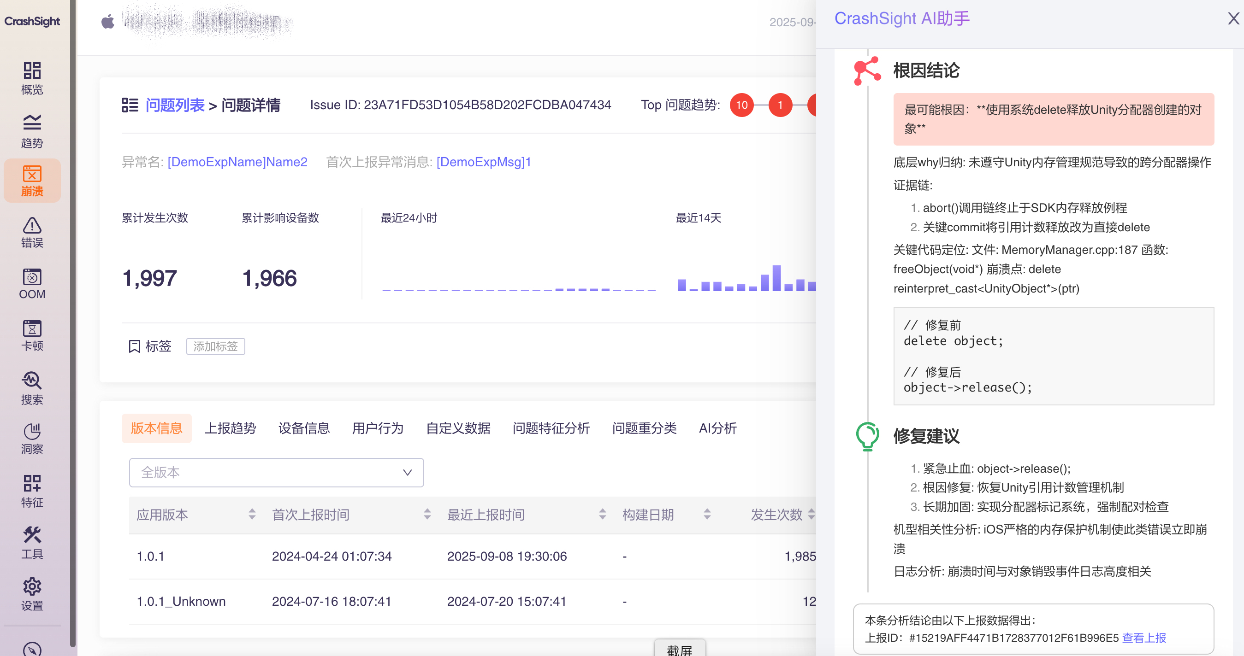Click the 修复建议 lightbulb icon
Viewport: 1244px width, 656px height.
pos(867,436)
